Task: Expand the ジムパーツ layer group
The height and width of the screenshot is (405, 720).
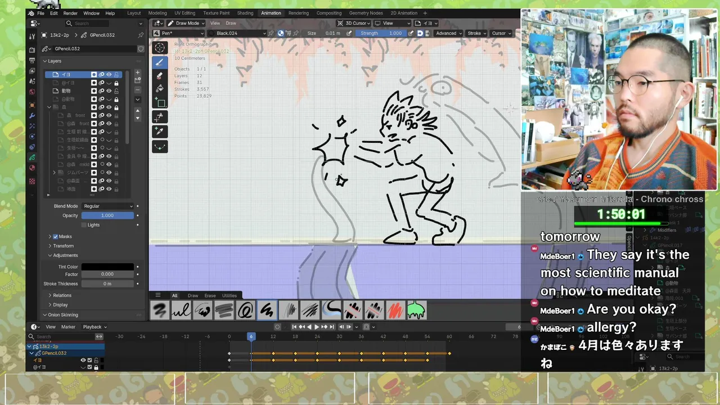Action: [55, 172]
